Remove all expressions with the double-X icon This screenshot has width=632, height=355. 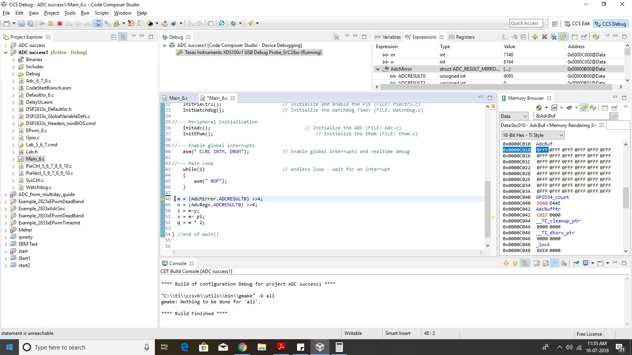pyautogui.click(x=553, y=37)
